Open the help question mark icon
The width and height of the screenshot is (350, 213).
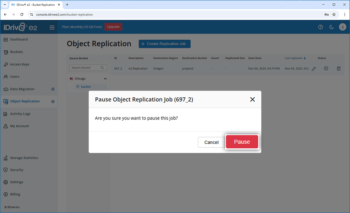click(320, 27)
